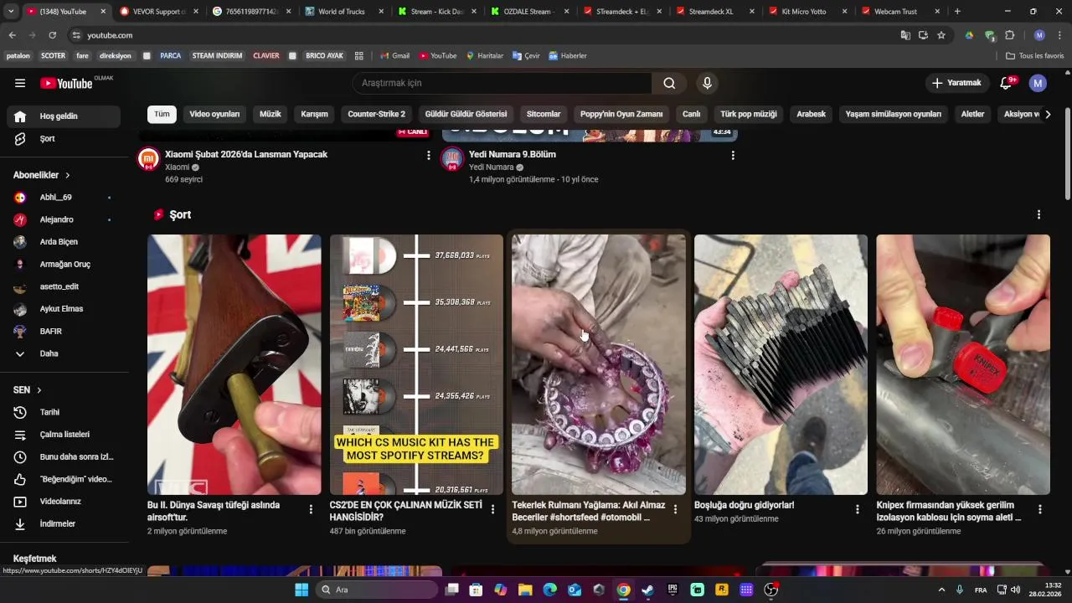Screen dimensions: 1072x603
Task: Open STEAM INDIRIM bookmark folder
Action: tap(217, 55)
